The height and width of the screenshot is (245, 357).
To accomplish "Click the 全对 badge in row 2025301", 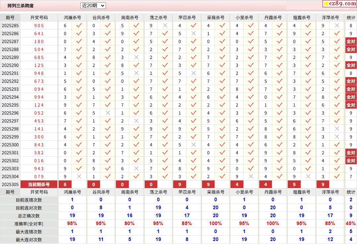I will (x=351, y=153).
